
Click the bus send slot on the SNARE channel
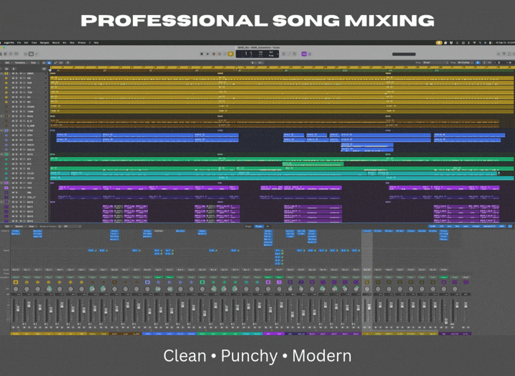click(x=92, y=251)
